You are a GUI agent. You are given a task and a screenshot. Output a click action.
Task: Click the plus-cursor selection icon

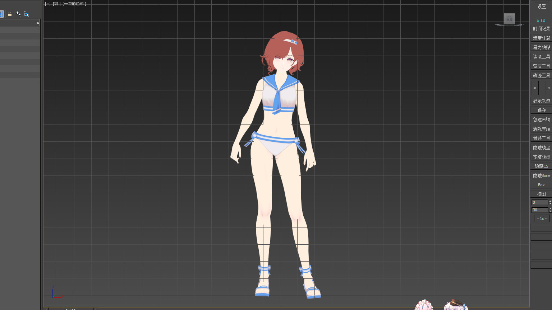18,14
